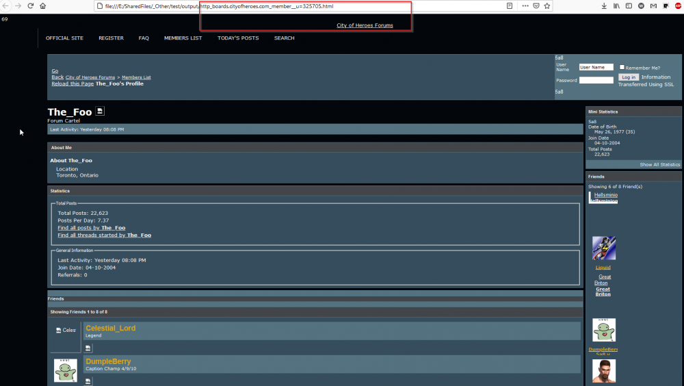The width and height of the screenshot is (684, 386).
Task: Save page to Pocket
Action: point(536,5)
